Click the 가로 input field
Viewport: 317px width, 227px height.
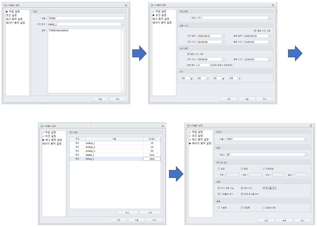(233, 174)
